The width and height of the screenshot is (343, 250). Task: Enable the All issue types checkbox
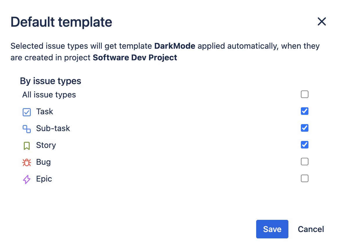[x=304, y=94]
